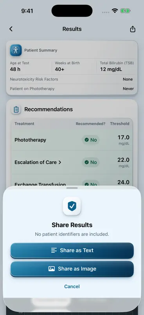Tap the battery icon in status bar
The height and width of the screenshot is (315, 144).
(126, 11)
